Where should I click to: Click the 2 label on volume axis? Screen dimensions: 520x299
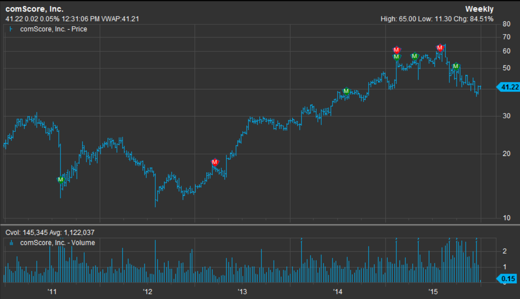tap(504, 251)
